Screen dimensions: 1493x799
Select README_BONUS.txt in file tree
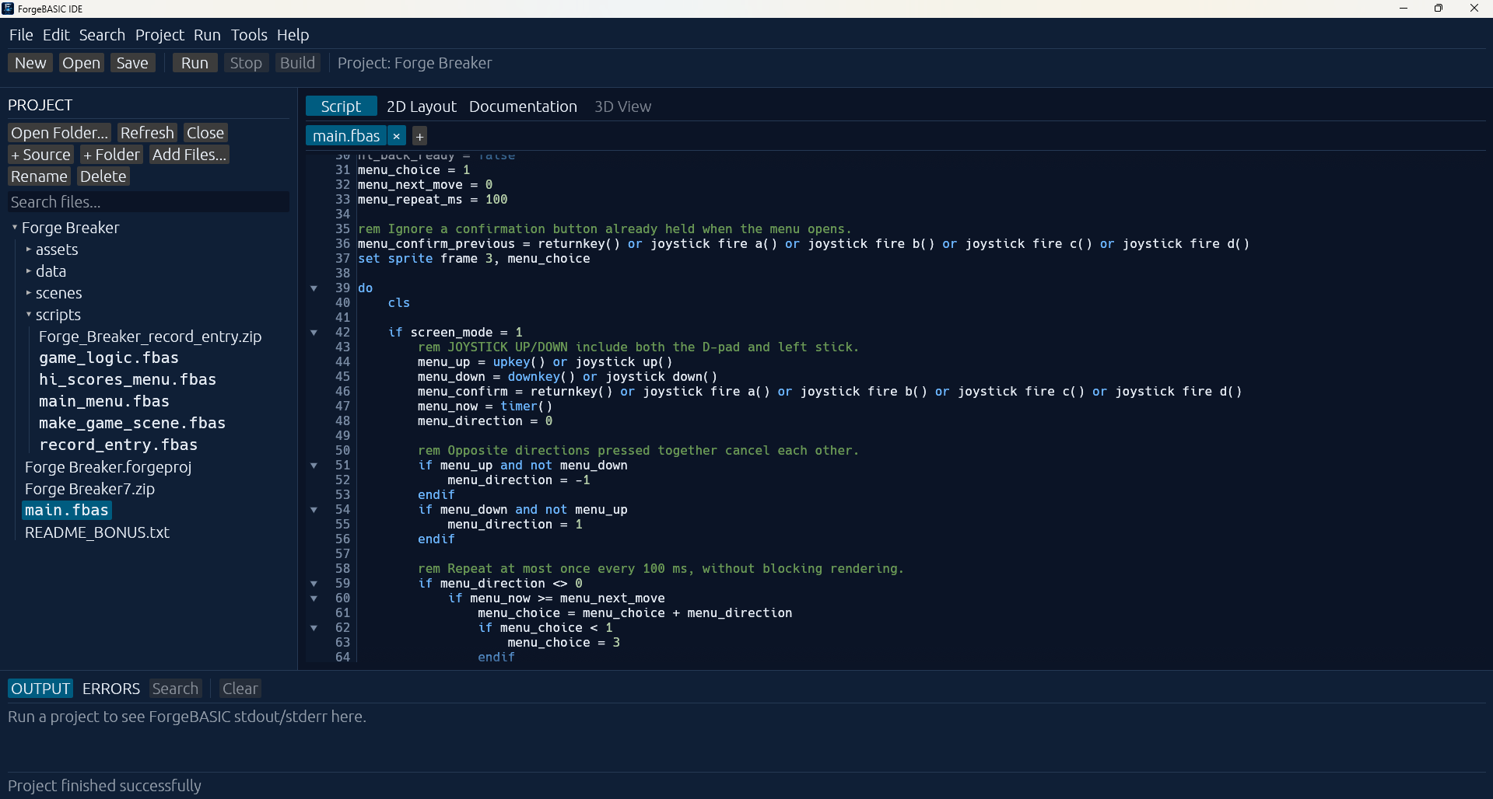point(97,532)
